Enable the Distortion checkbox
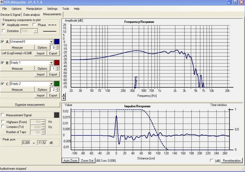This screenshot has width=245, height=172. point(3,31)
